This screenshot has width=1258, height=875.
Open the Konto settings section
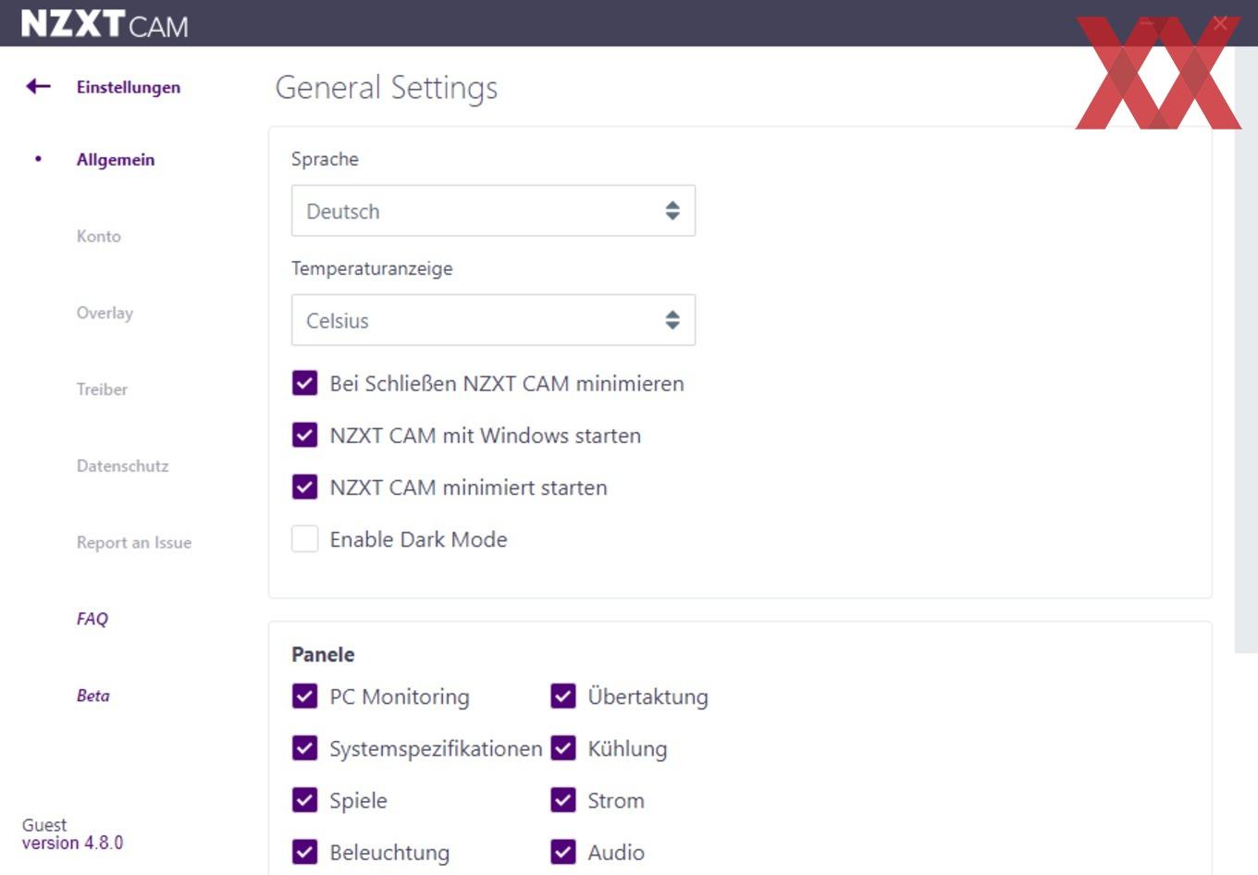tap(99, 236)
